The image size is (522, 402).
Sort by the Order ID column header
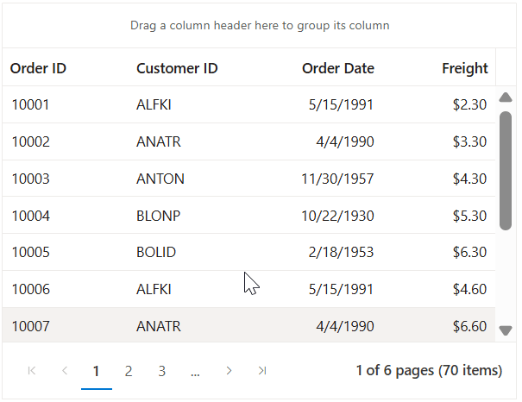click(38, 68)
